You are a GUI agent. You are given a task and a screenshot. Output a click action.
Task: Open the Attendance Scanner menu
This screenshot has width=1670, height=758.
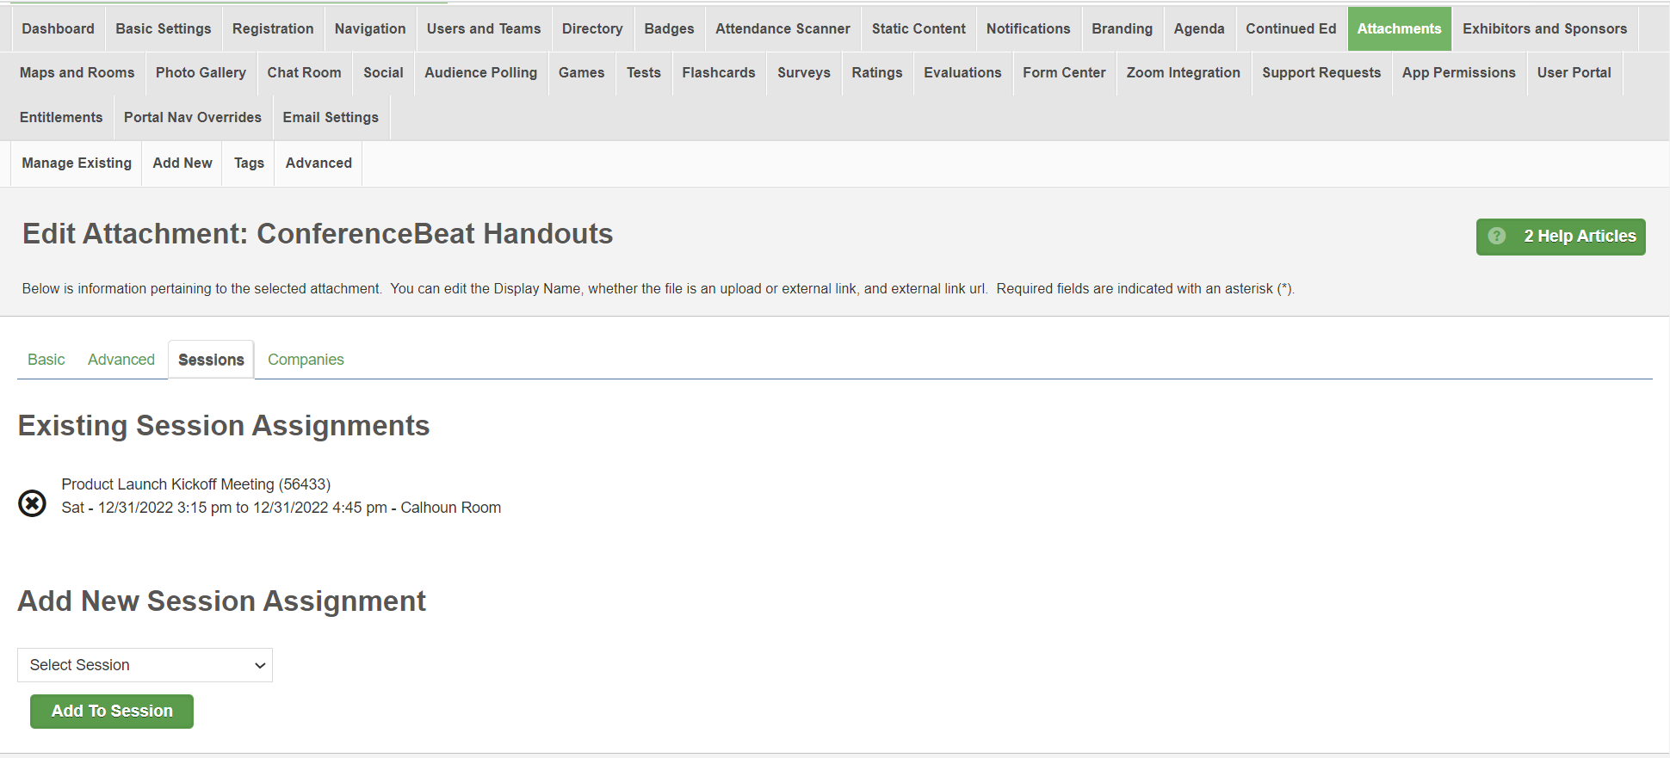pyautogui.click(x=782, y=28)
